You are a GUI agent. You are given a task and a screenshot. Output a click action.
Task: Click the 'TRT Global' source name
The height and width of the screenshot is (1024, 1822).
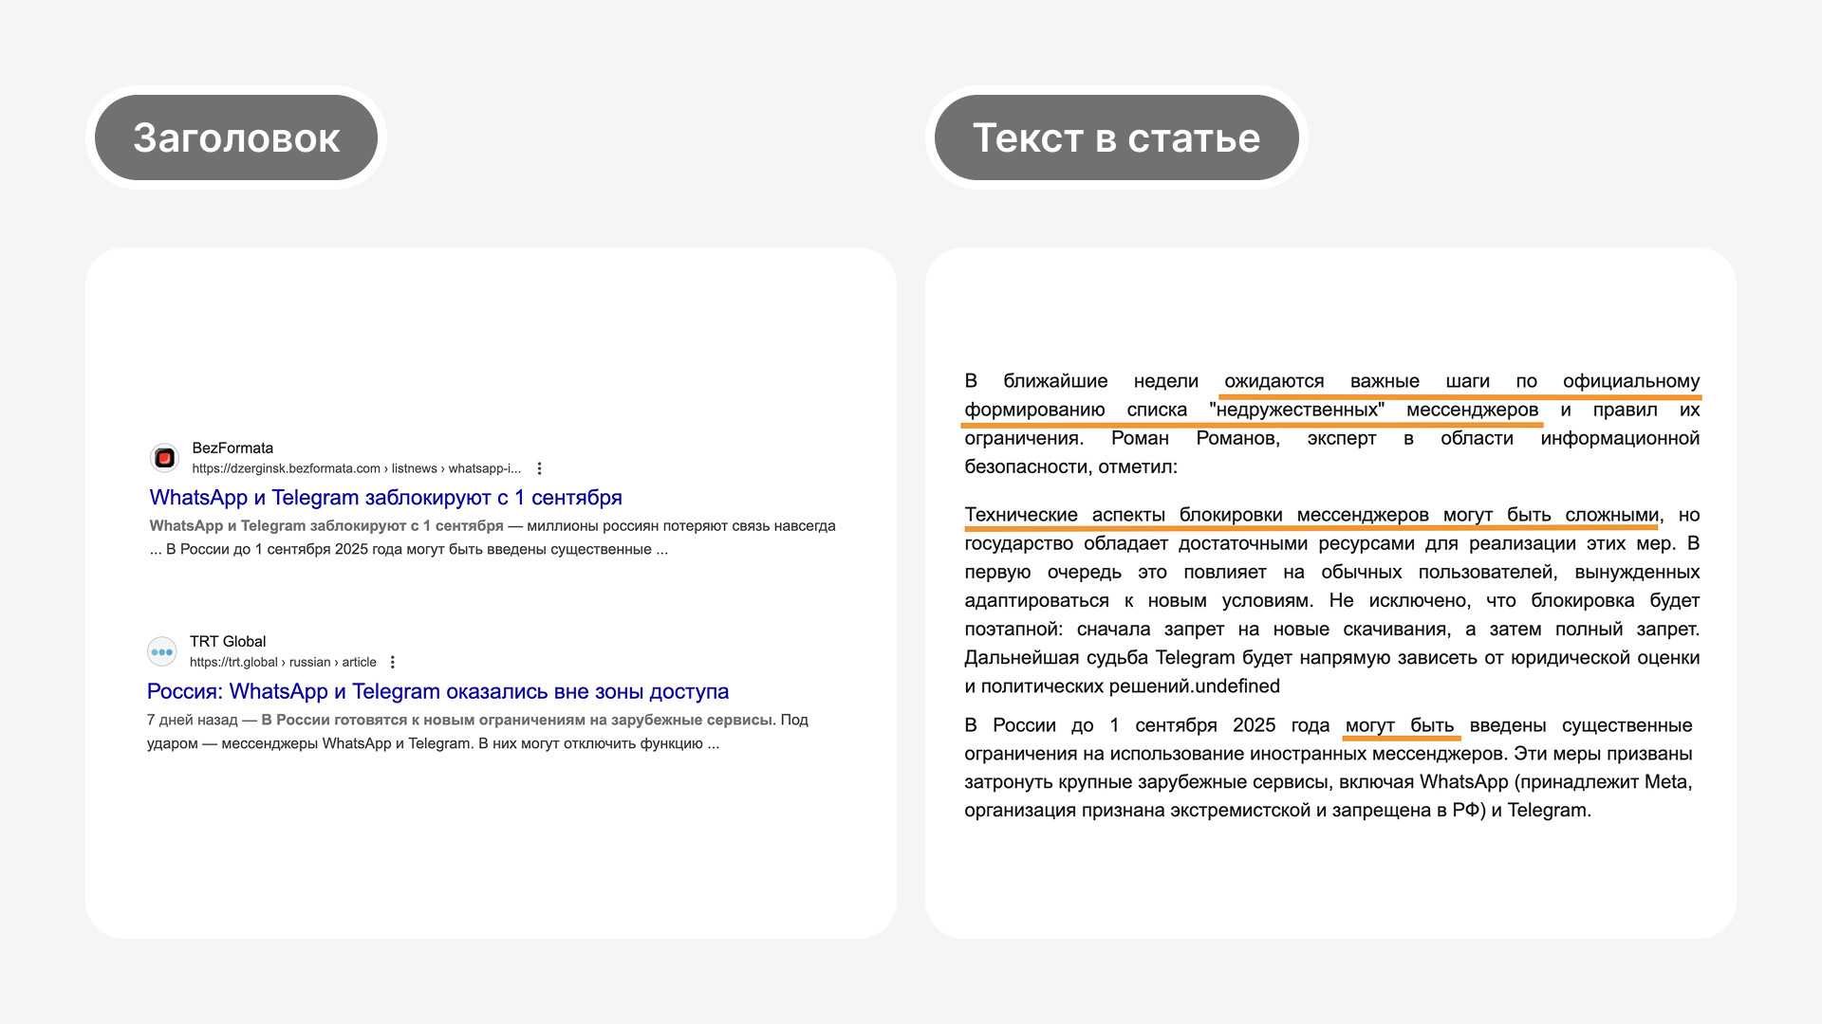228,641
